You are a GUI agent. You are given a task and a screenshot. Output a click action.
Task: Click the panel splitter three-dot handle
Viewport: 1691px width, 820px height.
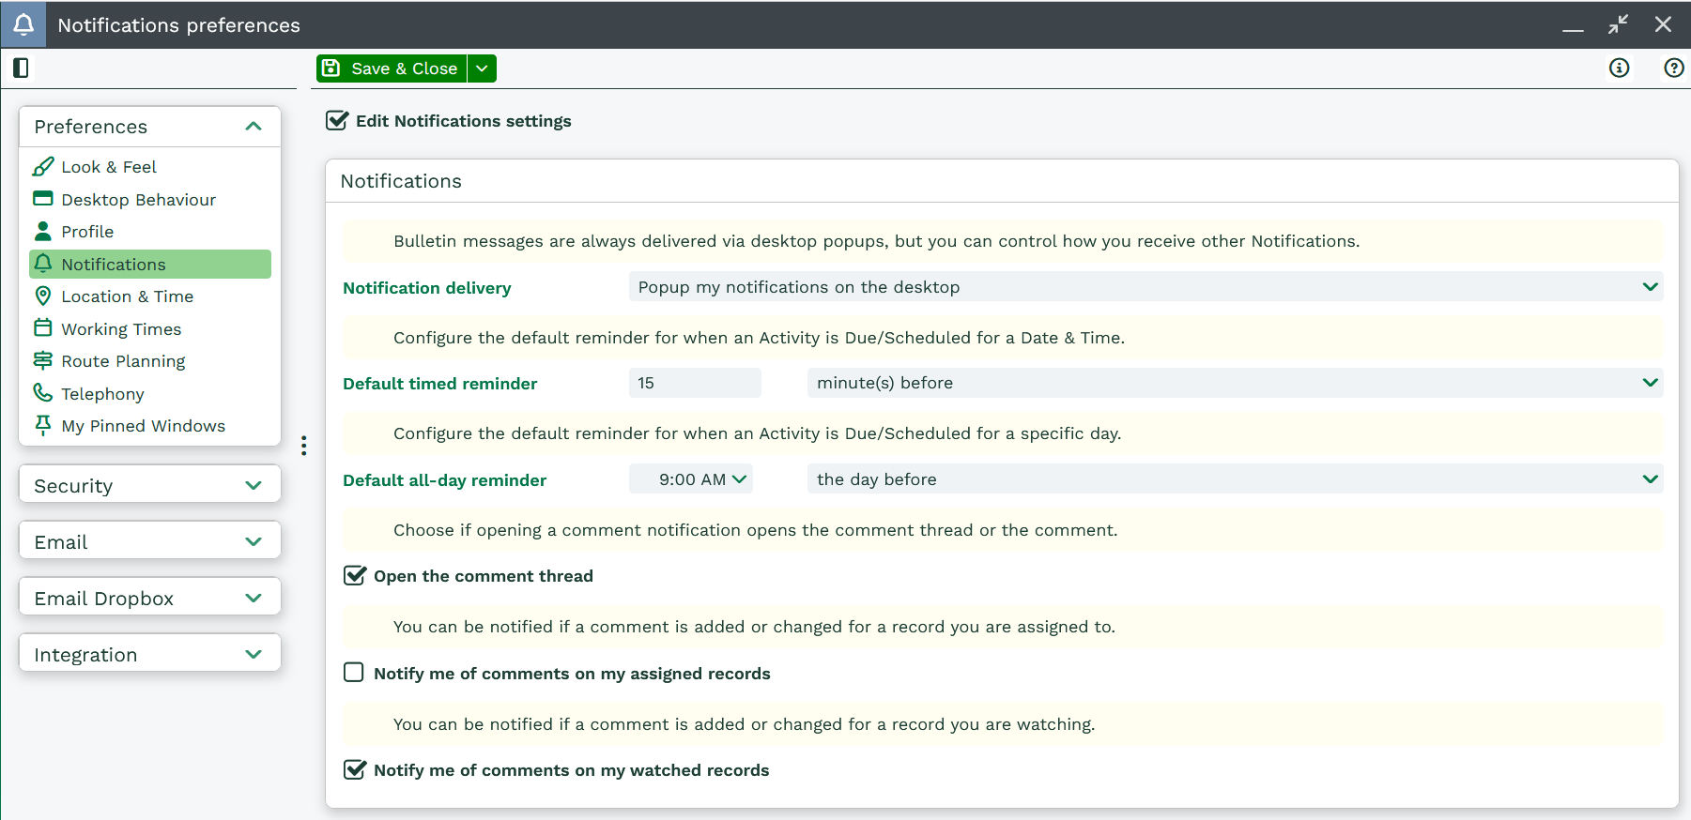(303, 446)
